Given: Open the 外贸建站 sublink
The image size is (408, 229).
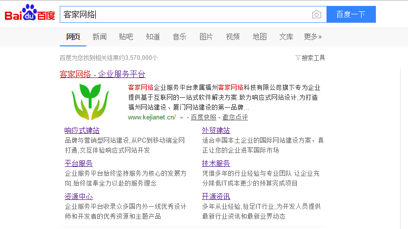Looking at the screenshot, I should [x=216, y=130].
